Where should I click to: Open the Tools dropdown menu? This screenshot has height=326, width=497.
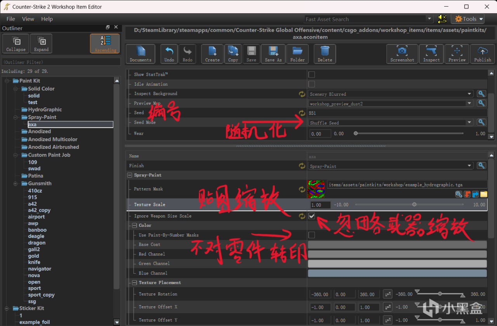[467, 19]
